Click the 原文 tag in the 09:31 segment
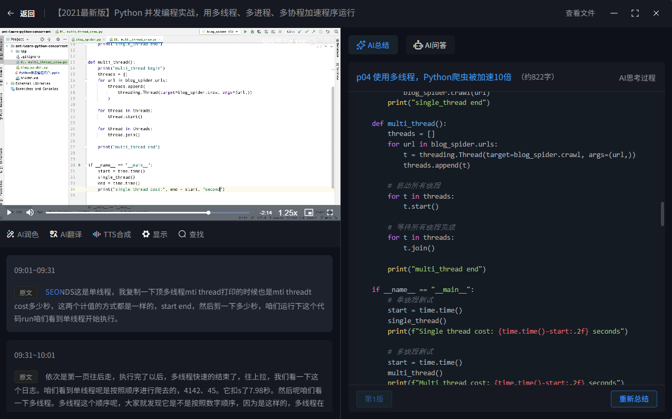The image size is (672, 419). (26, 377)
